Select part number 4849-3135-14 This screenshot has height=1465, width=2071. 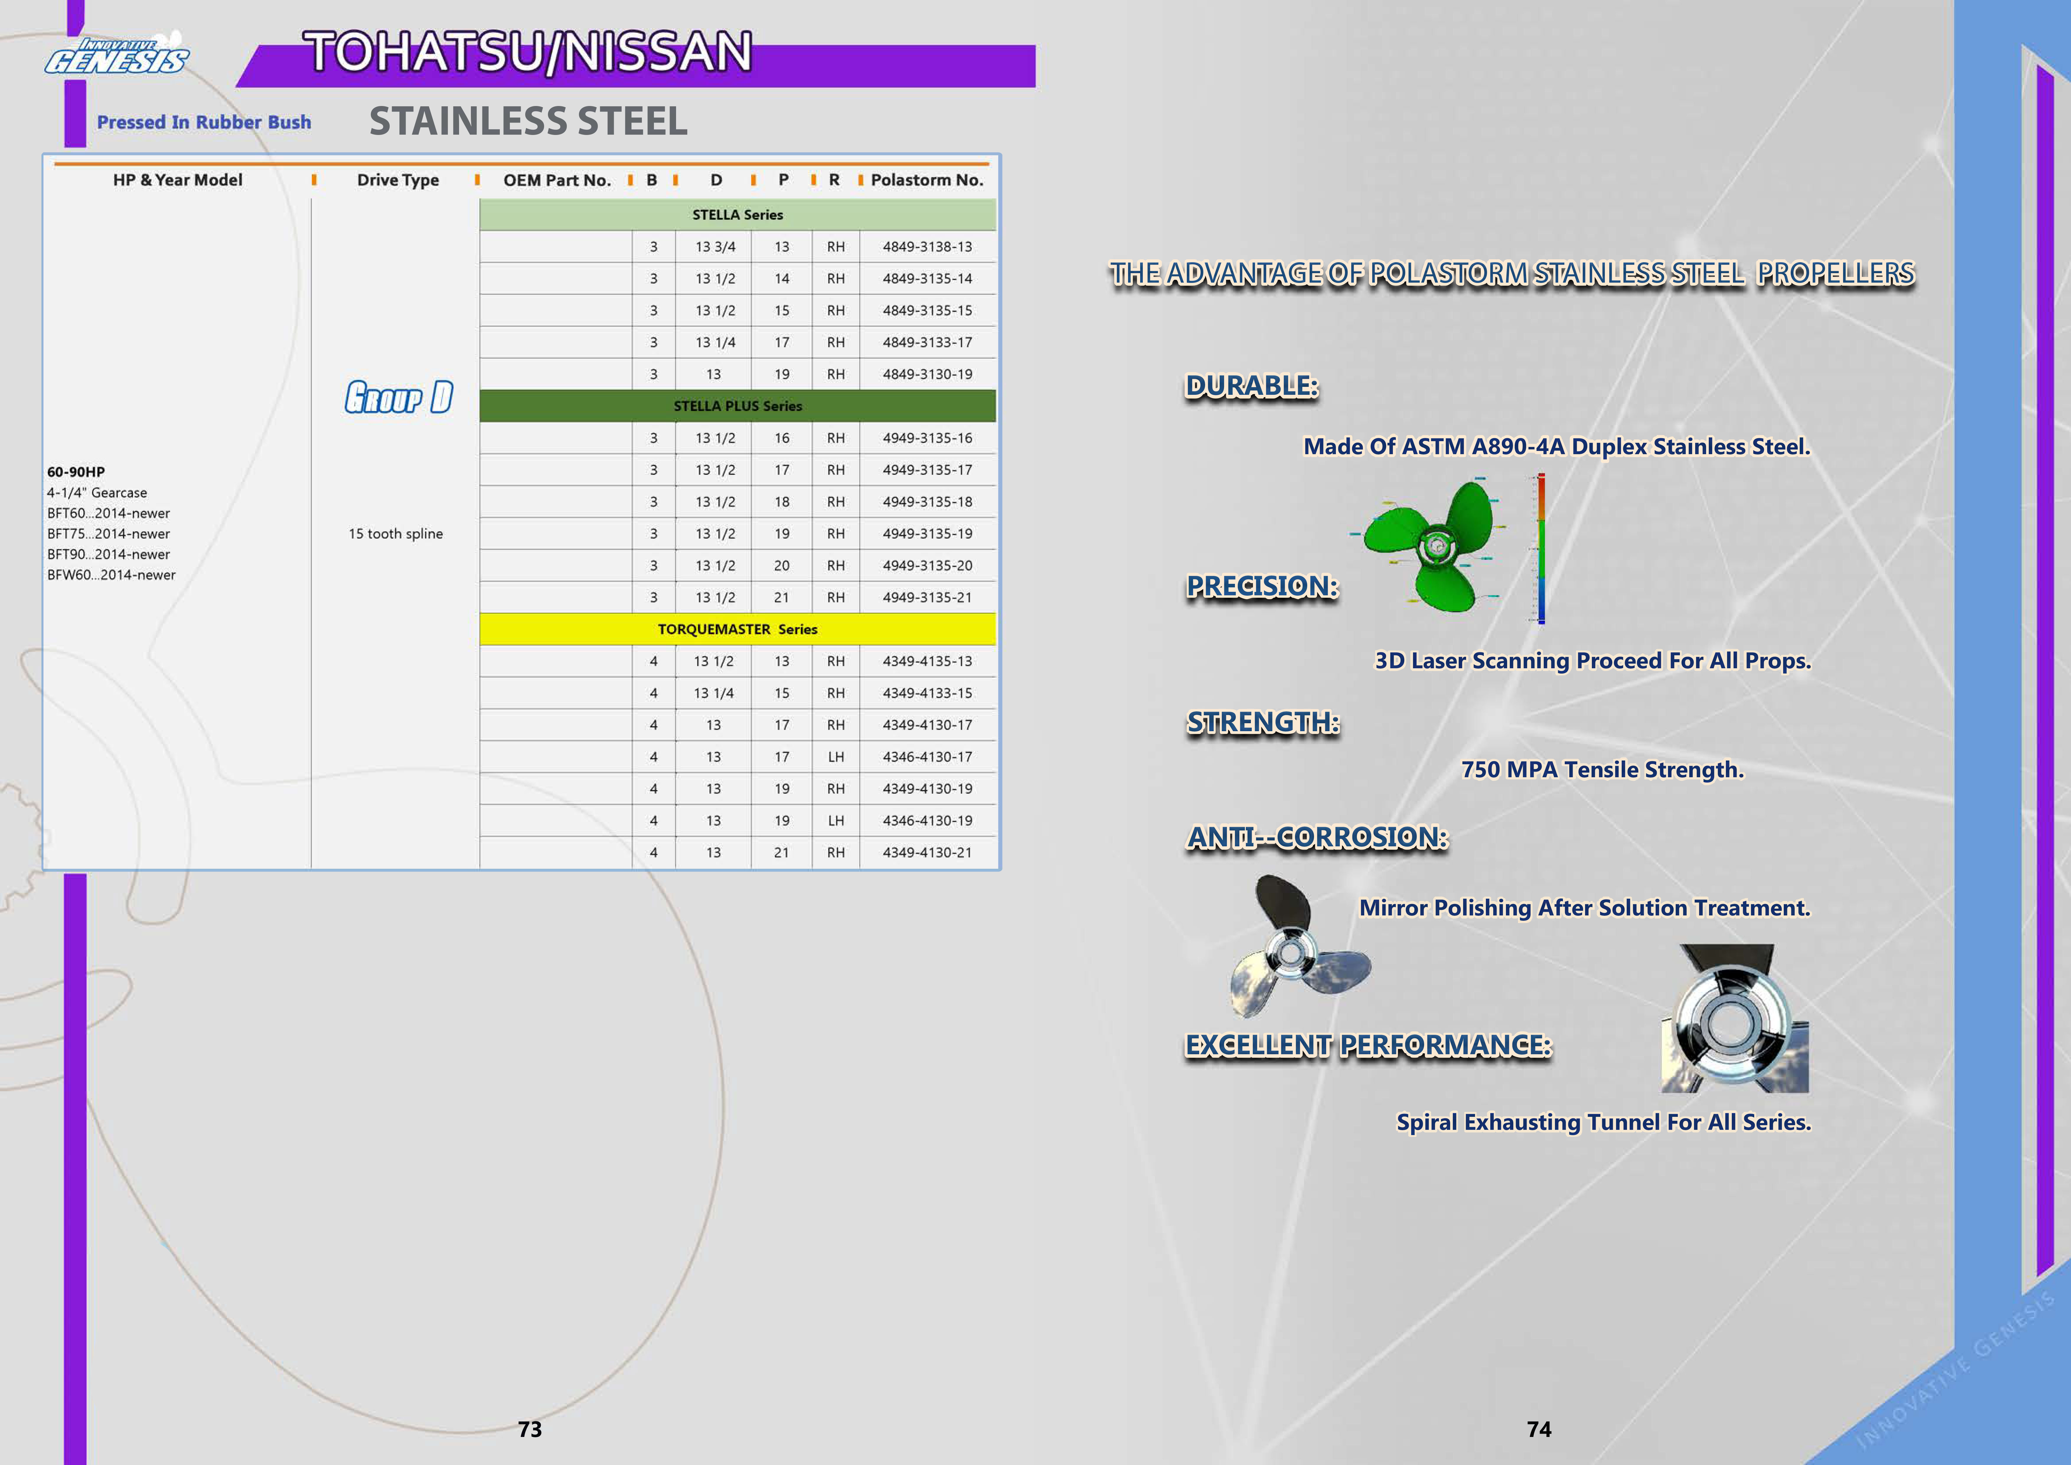pyautogui.click(x=927, y=279)
